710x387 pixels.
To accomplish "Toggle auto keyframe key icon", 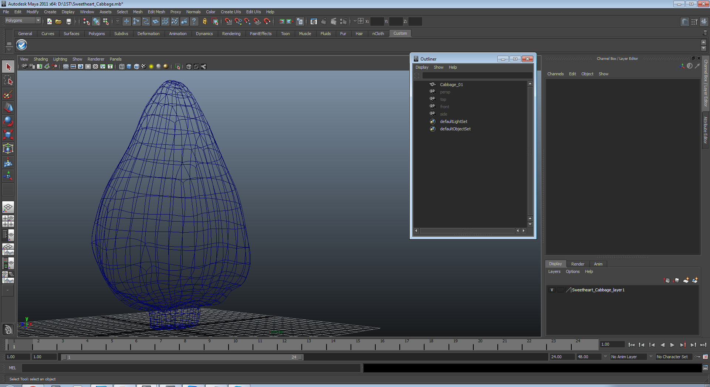I will pos(697,357).
